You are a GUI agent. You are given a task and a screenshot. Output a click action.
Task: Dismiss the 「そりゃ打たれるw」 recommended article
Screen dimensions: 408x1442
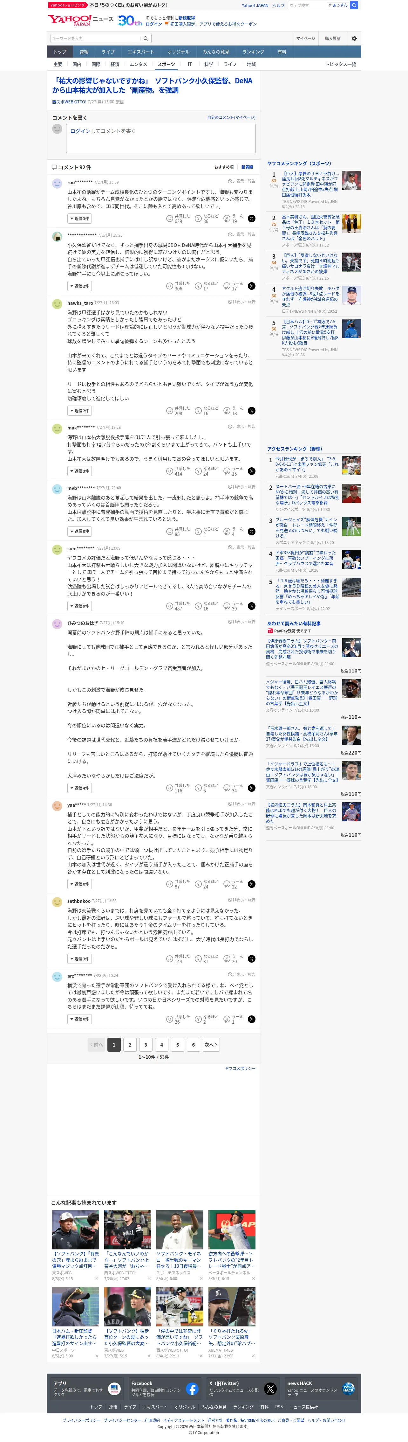coord(253,1356)
